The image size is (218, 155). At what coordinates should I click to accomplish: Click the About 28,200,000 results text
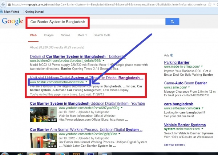click(57, 47)
